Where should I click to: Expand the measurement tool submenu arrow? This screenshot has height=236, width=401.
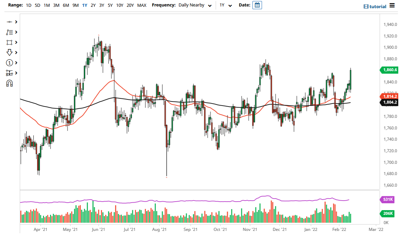point(16,73)
